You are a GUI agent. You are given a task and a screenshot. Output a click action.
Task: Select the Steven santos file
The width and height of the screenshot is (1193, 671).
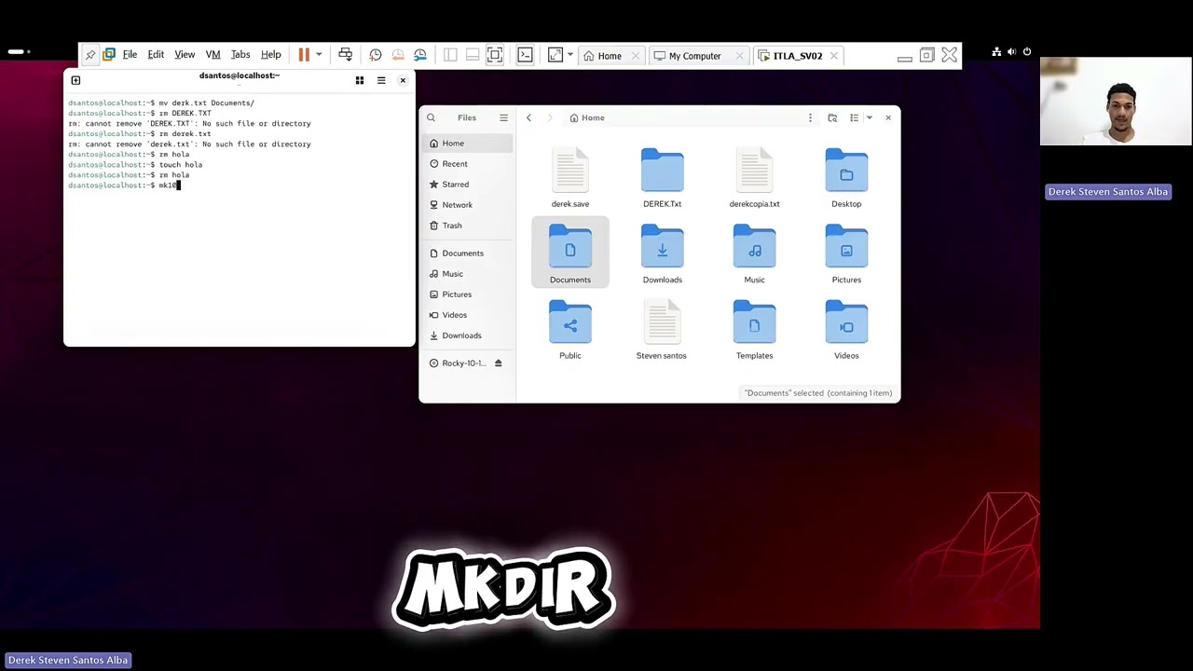tap(662, 330)
